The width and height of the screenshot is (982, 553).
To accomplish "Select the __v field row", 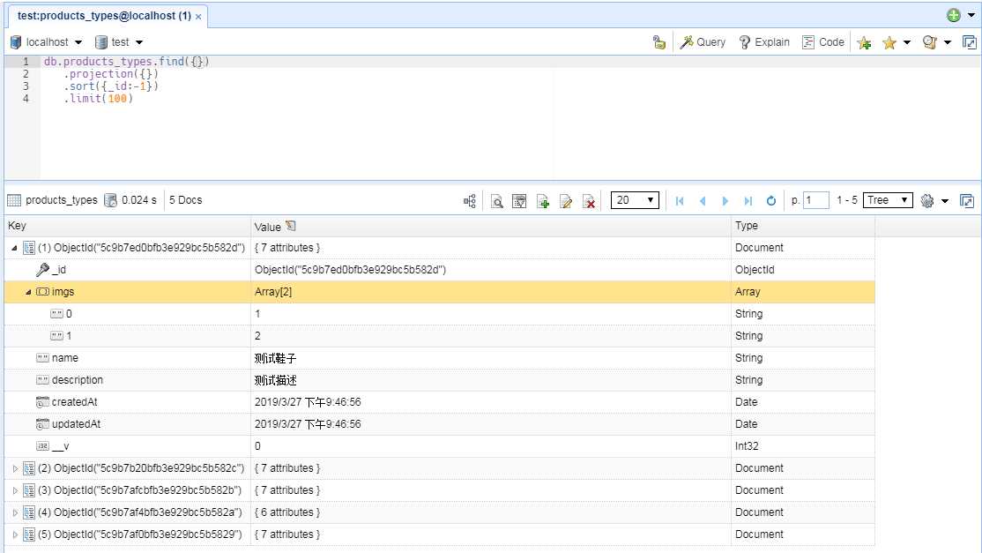I will (440, 446).
